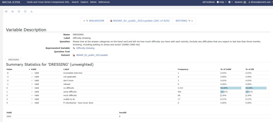273x122 pixels.
Task: Open the globe language dropdown
Action: click(x=230, y=2)
